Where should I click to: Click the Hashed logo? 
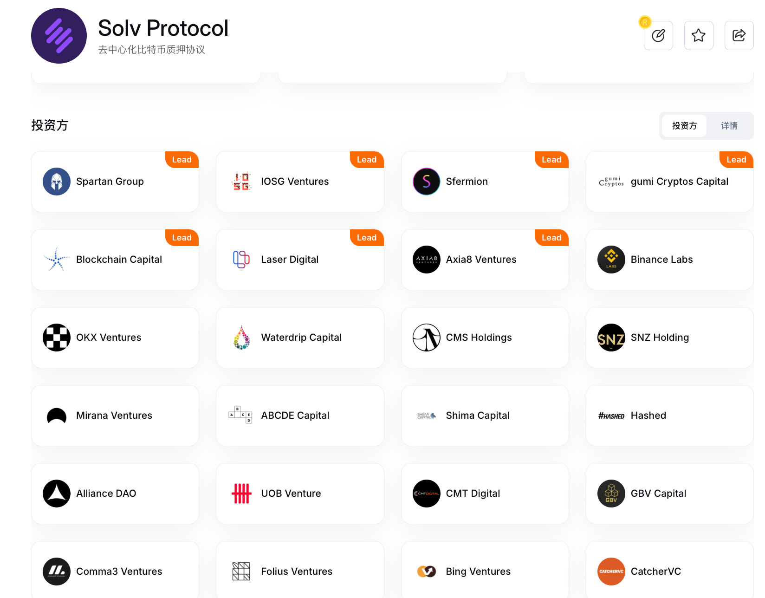point(611,416)
